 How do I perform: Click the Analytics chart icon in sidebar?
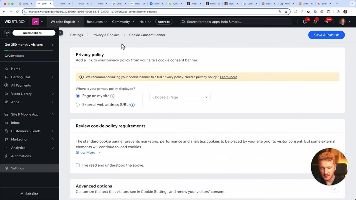[x=6, y=147]
